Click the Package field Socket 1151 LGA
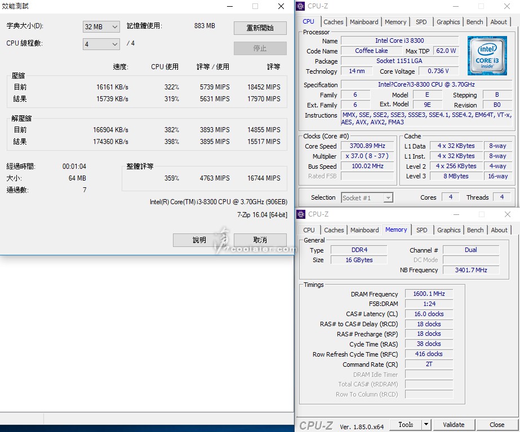 click(x=399, y=61)
